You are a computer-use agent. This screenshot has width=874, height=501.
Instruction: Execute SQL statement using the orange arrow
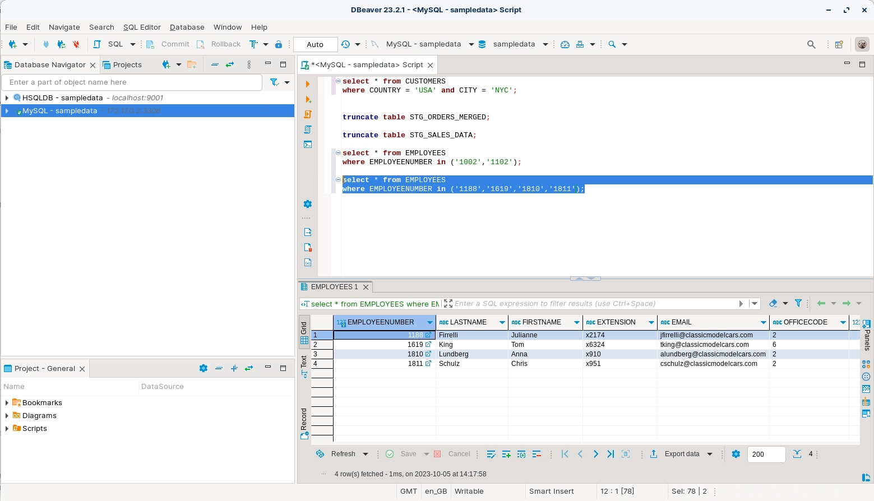[x=307, y=84]
